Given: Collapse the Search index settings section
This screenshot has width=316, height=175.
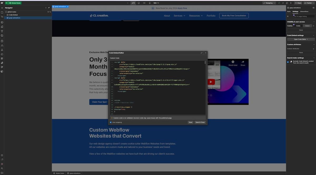Looking at the screenshot, I should tap(313, 58).
